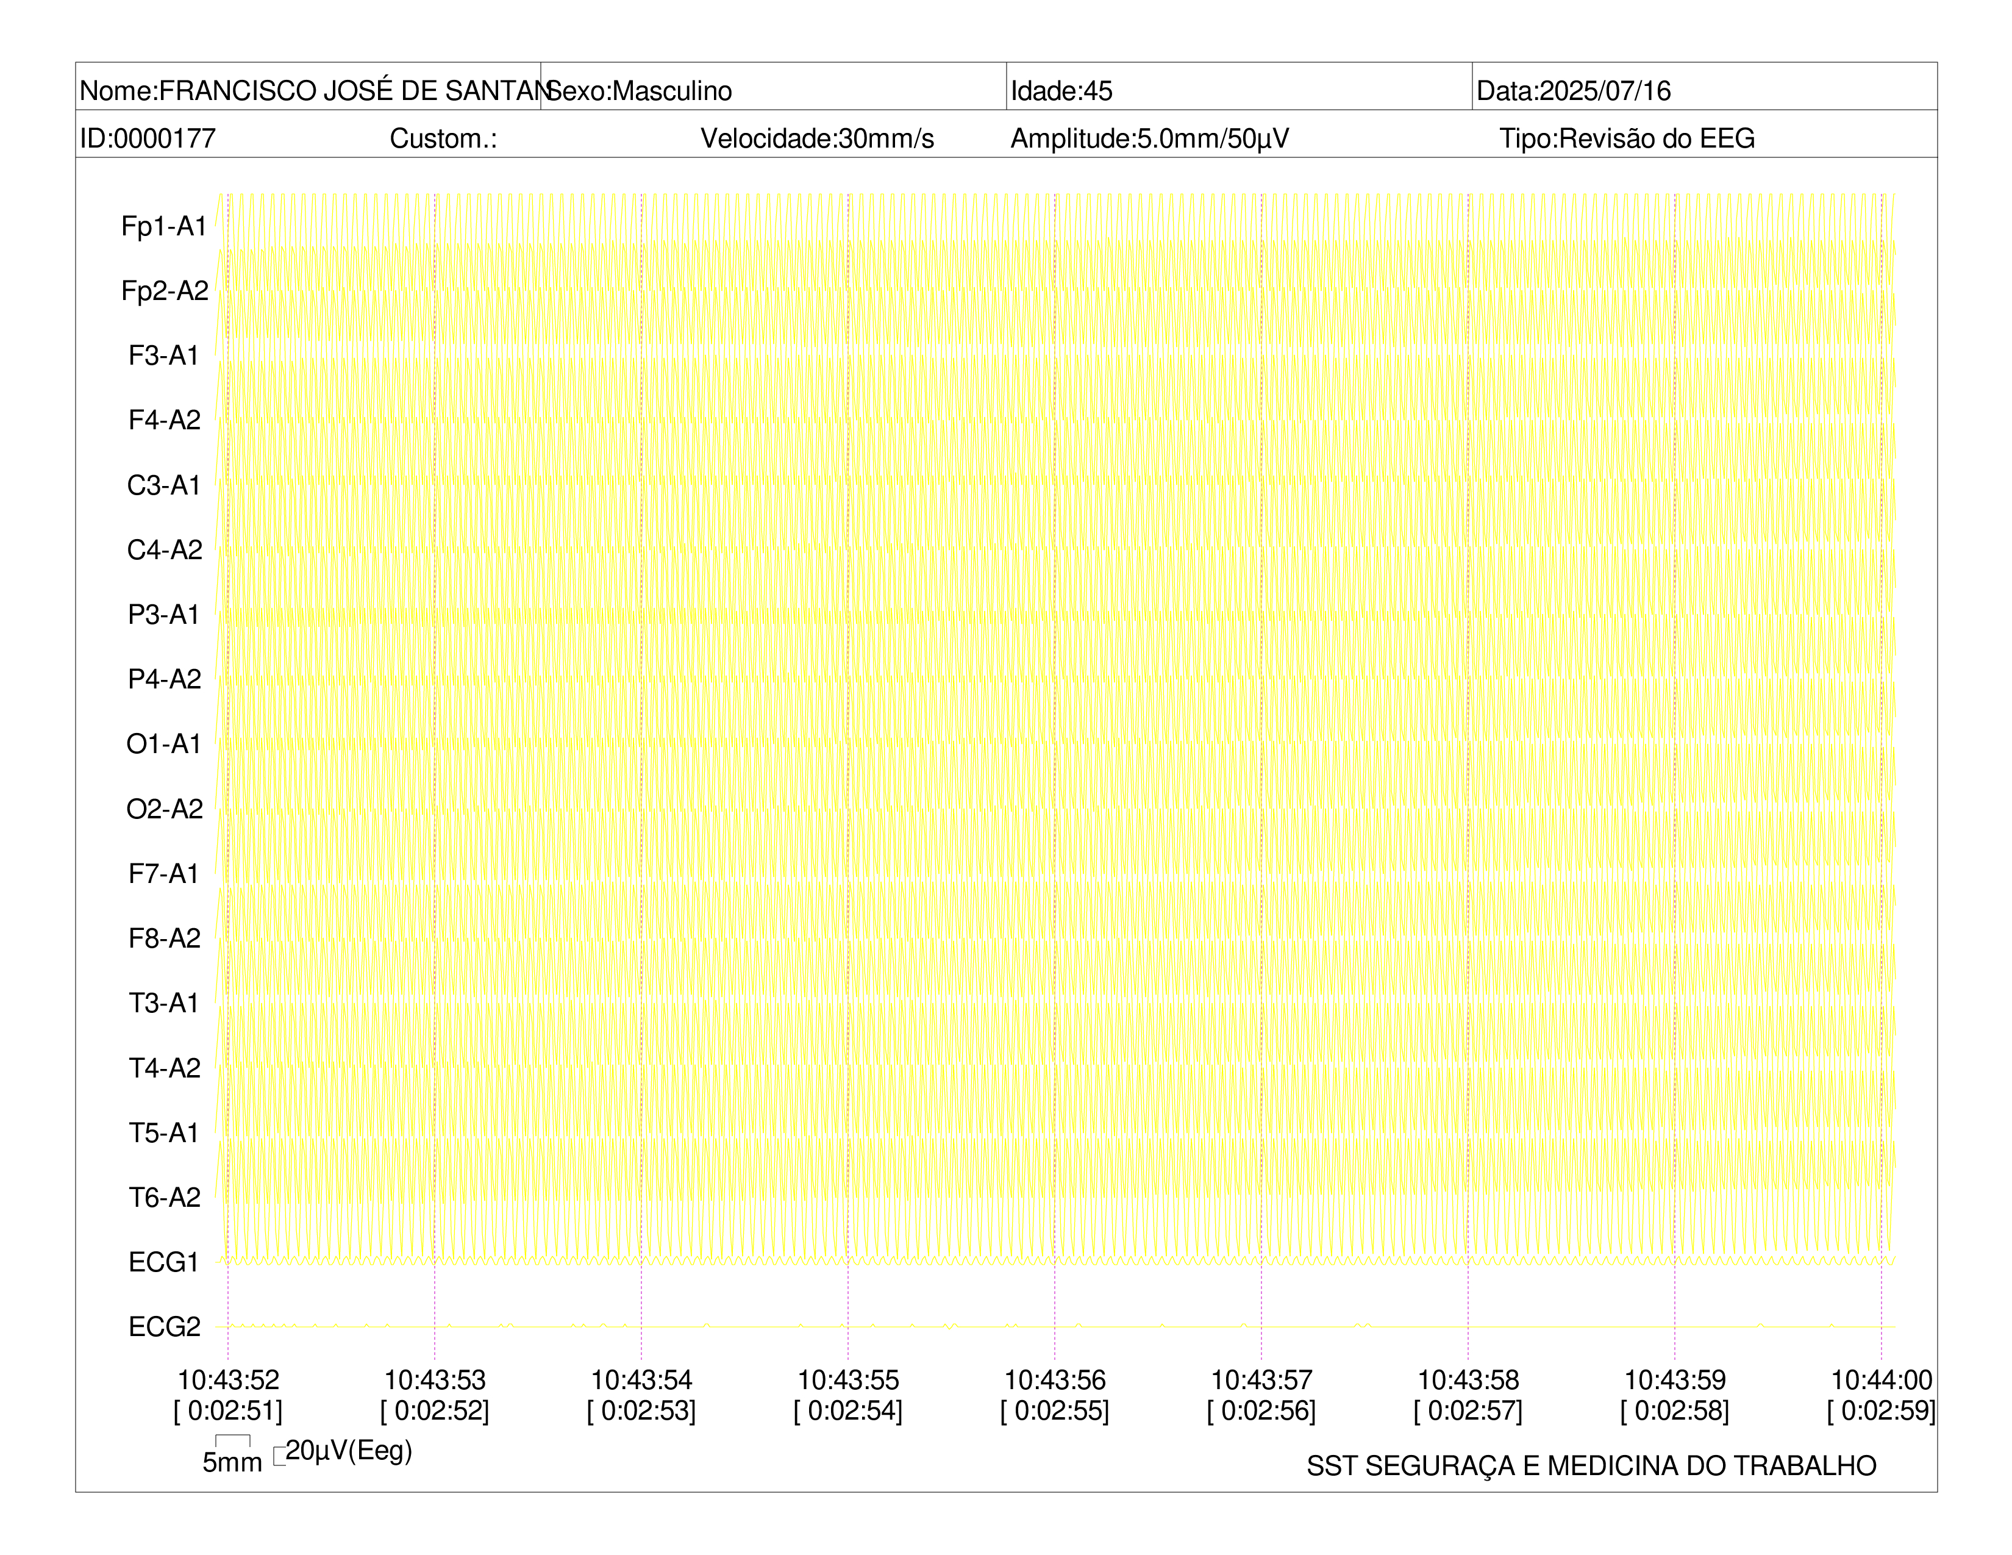Viewport: 2012px width, 1555px height.
Task: Select elapsed time '[ 0:02:59]'
Action: pos(1881,1411)
